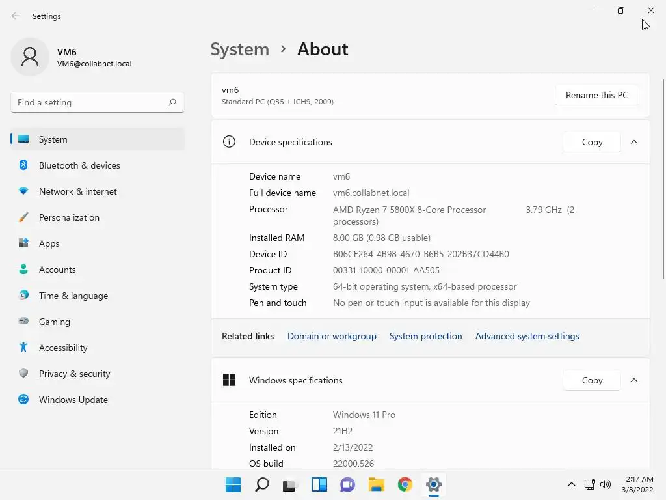This screenshot has width=666, height=500.
Task: Show hidden tray icons chevron
Action: pos(572,484)
